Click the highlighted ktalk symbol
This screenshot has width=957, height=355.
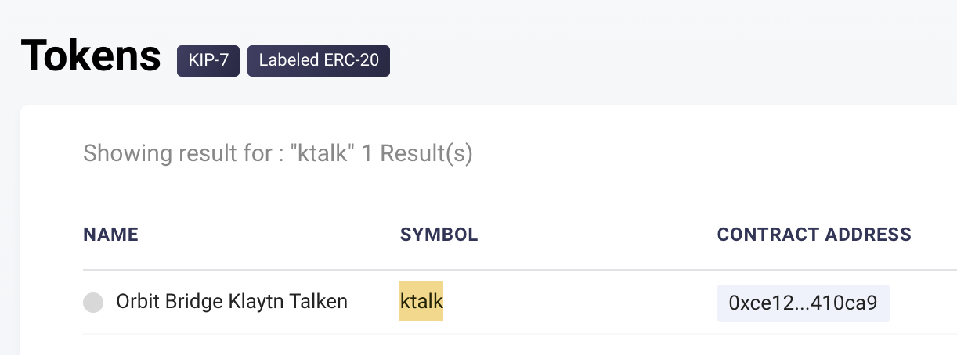(x=421, y=301)
